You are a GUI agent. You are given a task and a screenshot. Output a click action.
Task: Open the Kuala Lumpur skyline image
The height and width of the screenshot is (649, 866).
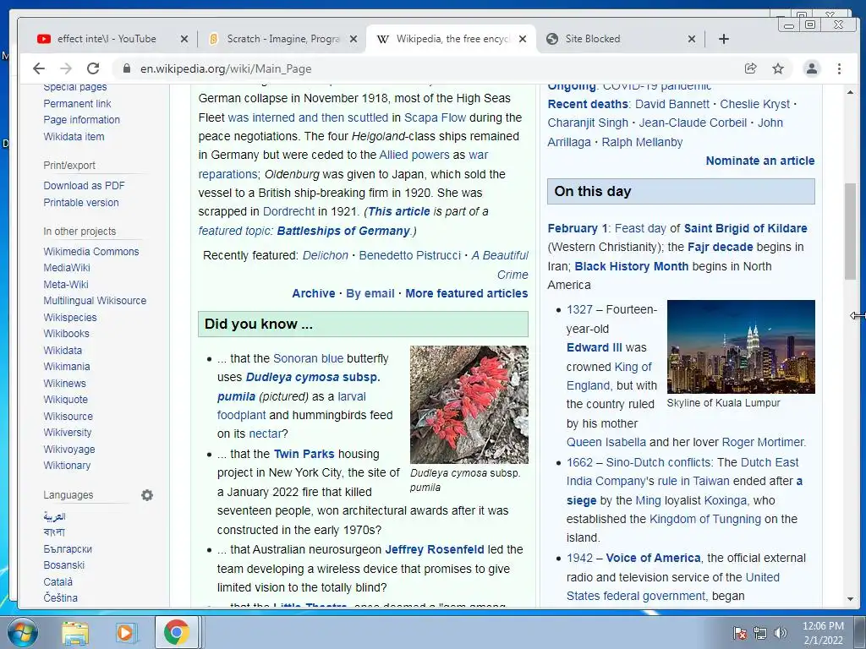point(741,346)
